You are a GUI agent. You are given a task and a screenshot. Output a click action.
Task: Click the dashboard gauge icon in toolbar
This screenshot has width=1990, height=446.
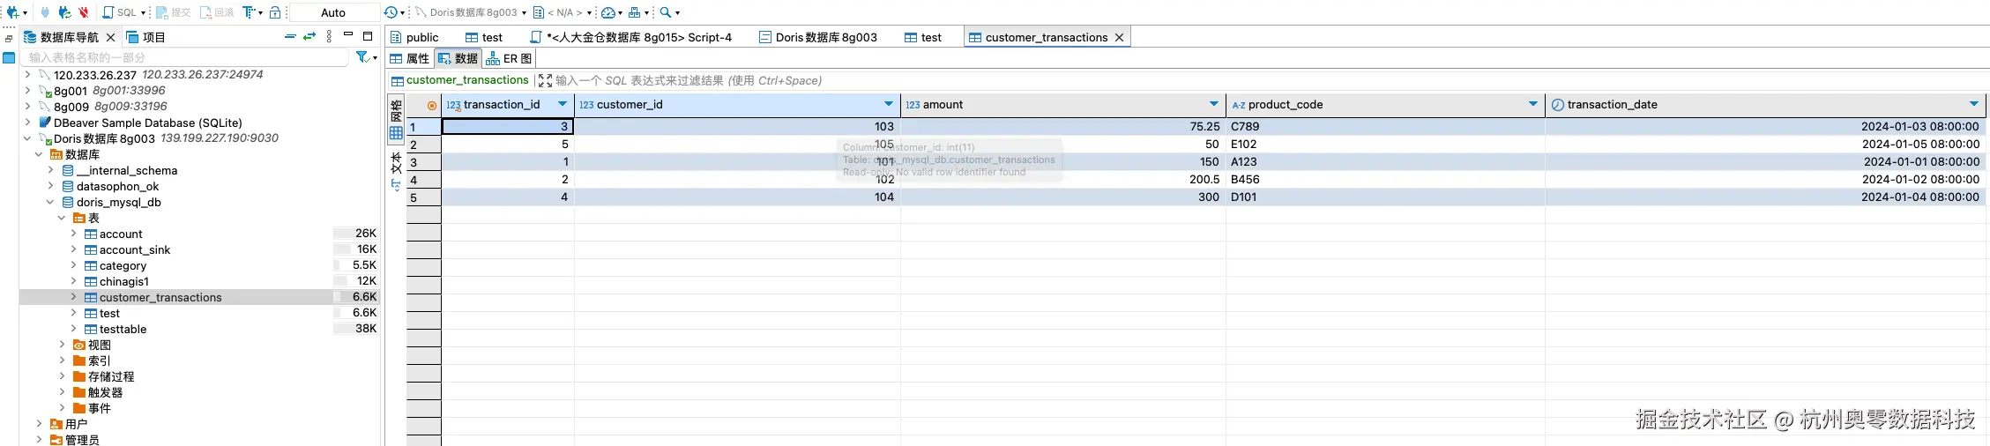click(607, 12)
